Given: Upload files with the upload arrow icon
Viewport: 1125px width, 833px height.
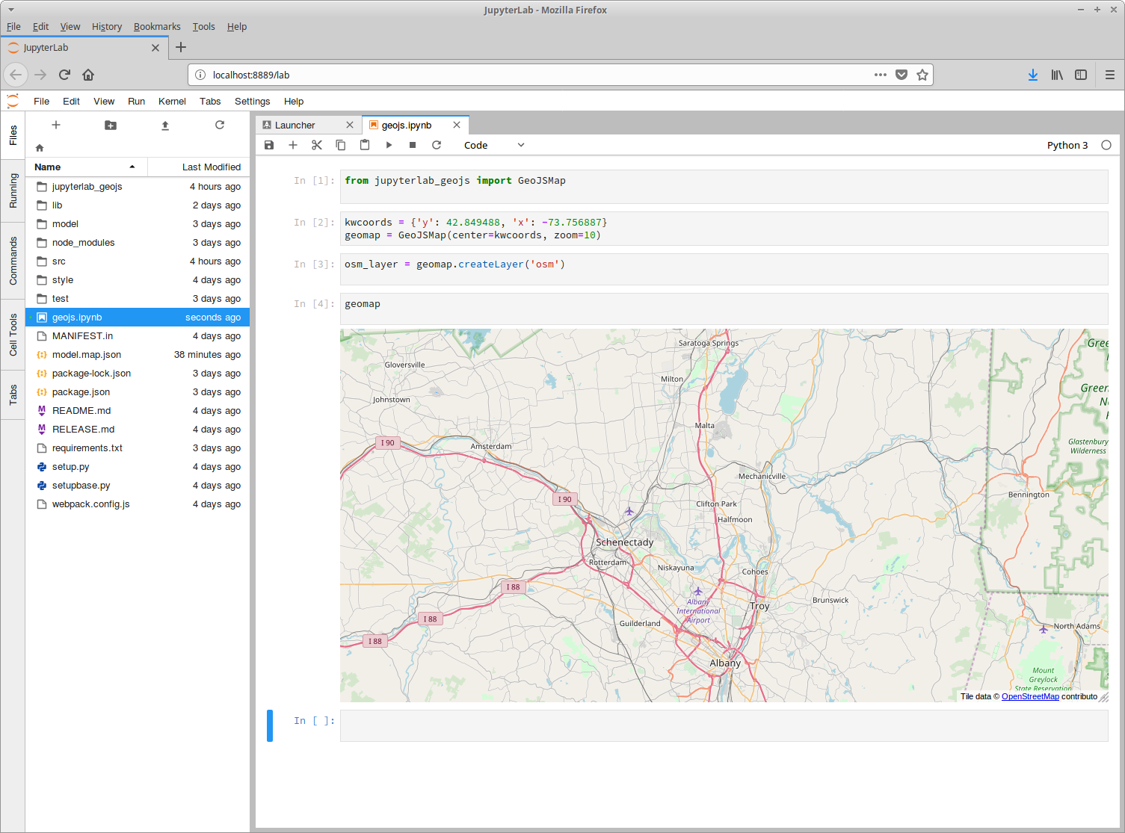Looking at the screenshot, I should pyautogui.click(x=165, y=126).
